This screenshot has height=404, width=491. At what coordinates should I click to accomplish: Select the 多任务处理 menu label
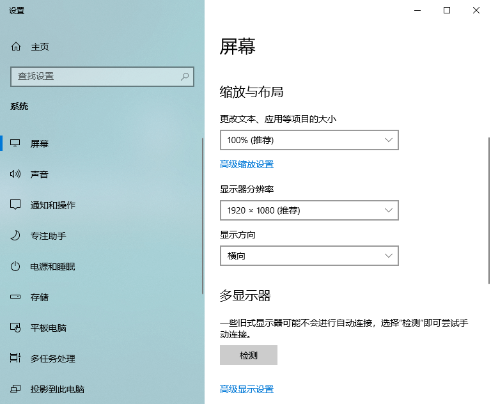(x=53, y=359)
